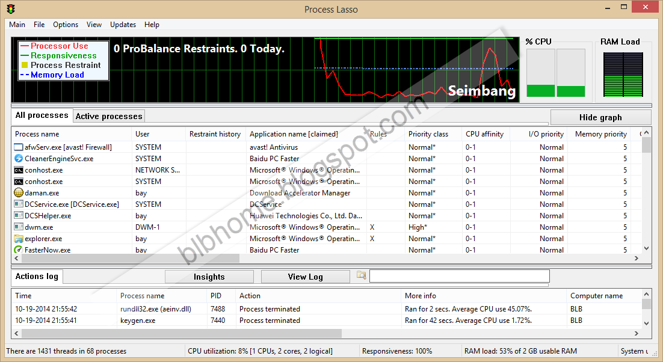Switch to the All processes tab
The image size is (663, 362).
[42, 115]
